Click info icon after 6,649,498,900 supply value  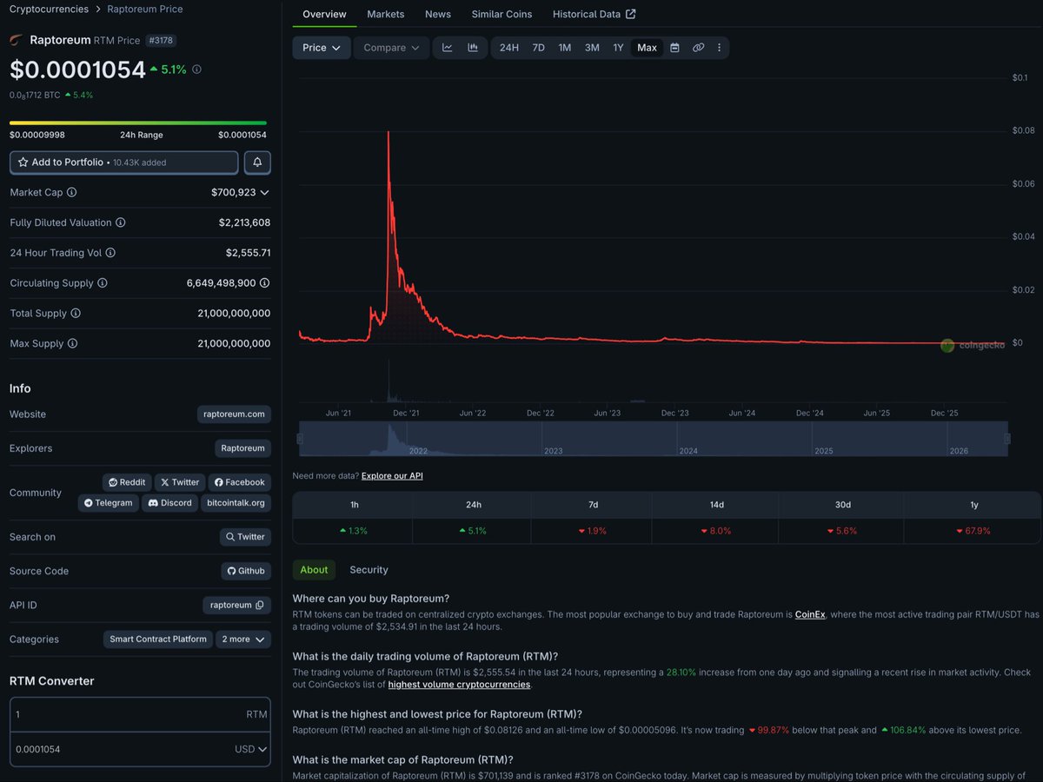pos(264,283)
